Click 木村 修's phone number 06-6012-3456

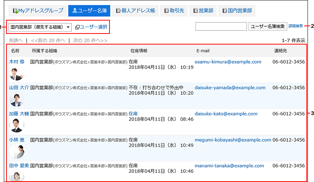pos(289,62)
